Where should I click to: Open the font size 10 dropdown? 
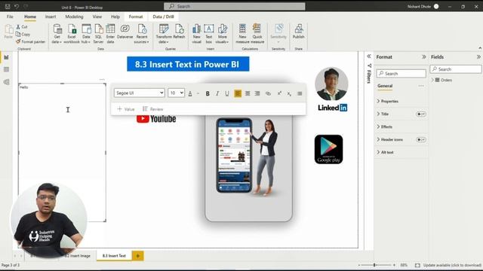click(176, 93)
